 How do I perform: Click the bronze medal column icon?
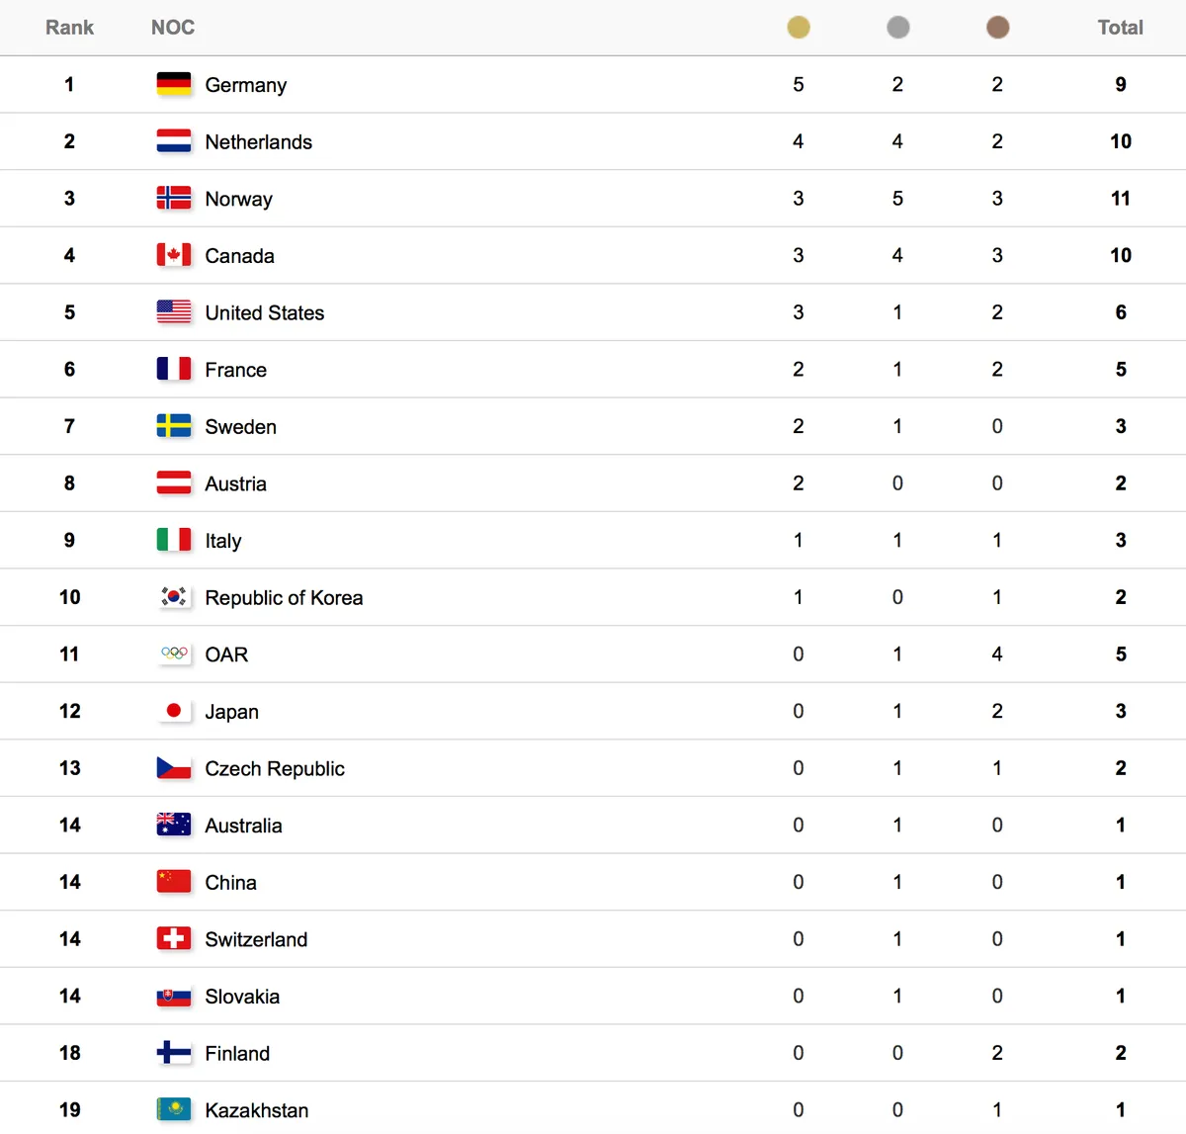click(x=997, y=28)
